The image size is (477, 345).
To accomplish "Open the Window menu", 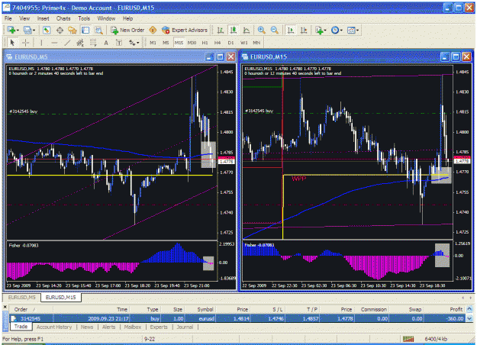I will [106, 18].
